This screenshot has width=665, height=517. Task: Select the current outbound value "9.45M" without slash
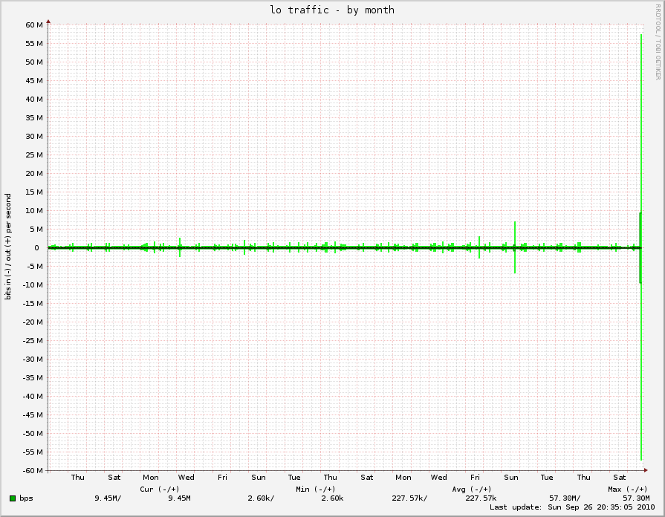(x=179, y=498)
